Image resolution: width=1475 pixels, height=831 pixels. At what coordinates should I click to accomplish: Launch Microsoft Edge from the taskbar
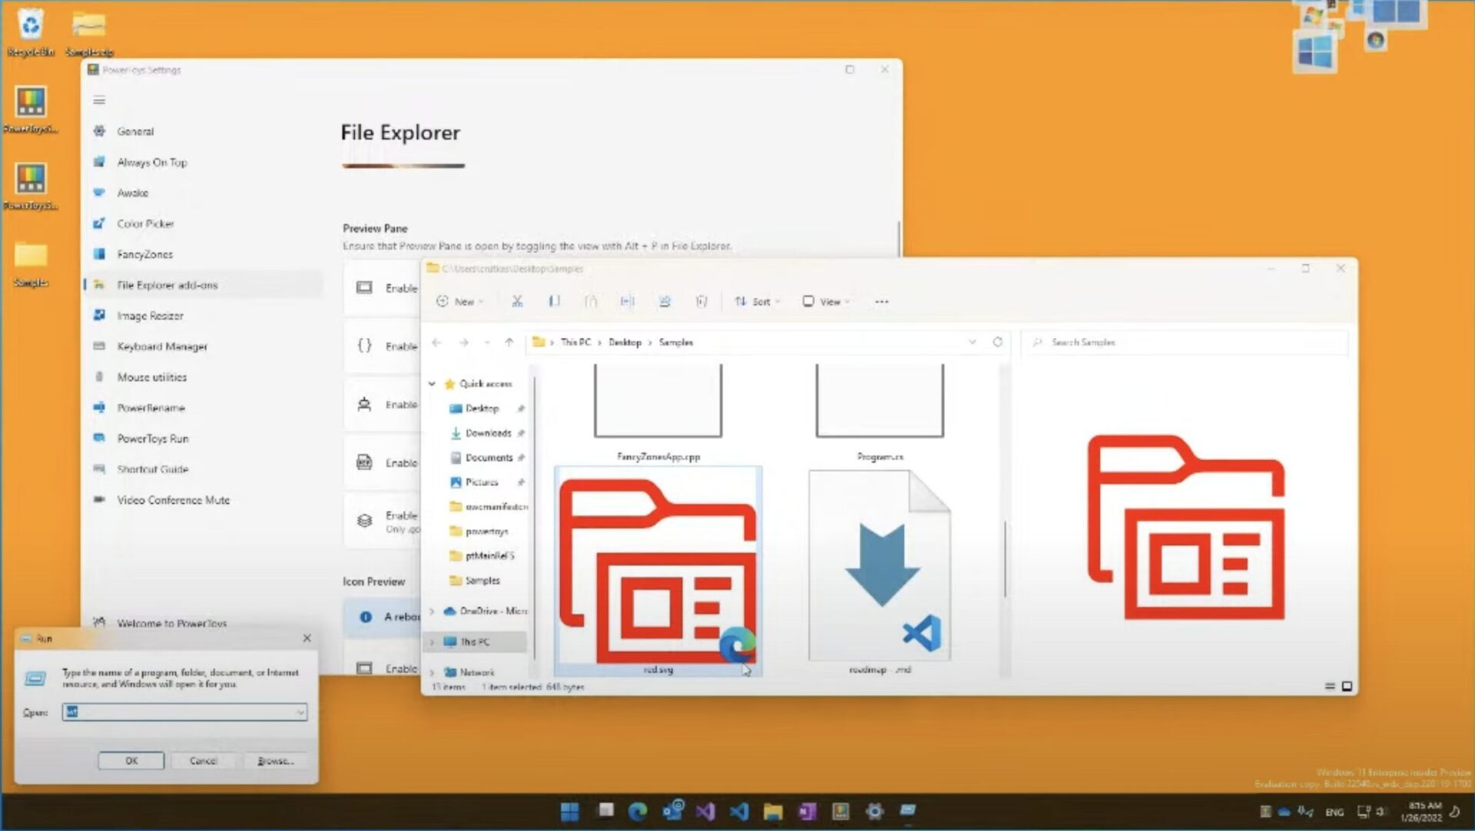(x=638, y=811)
